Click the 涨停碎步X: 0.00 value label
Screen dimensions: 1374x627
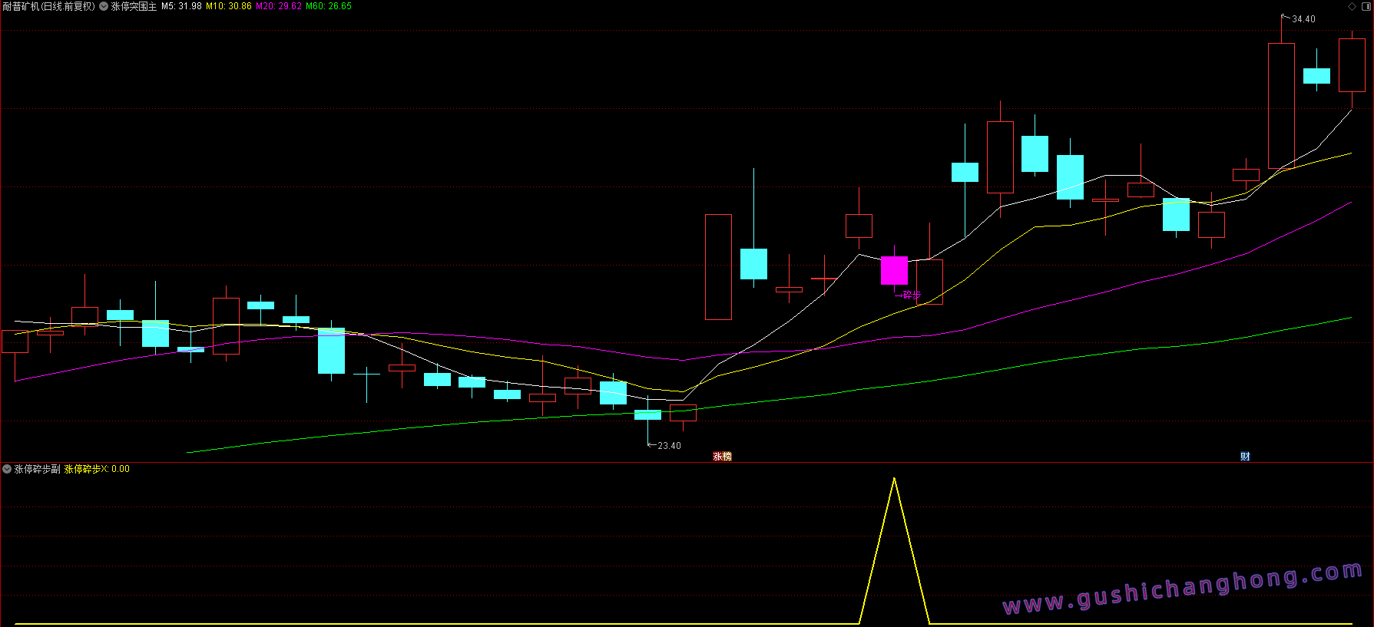point(97,469)
